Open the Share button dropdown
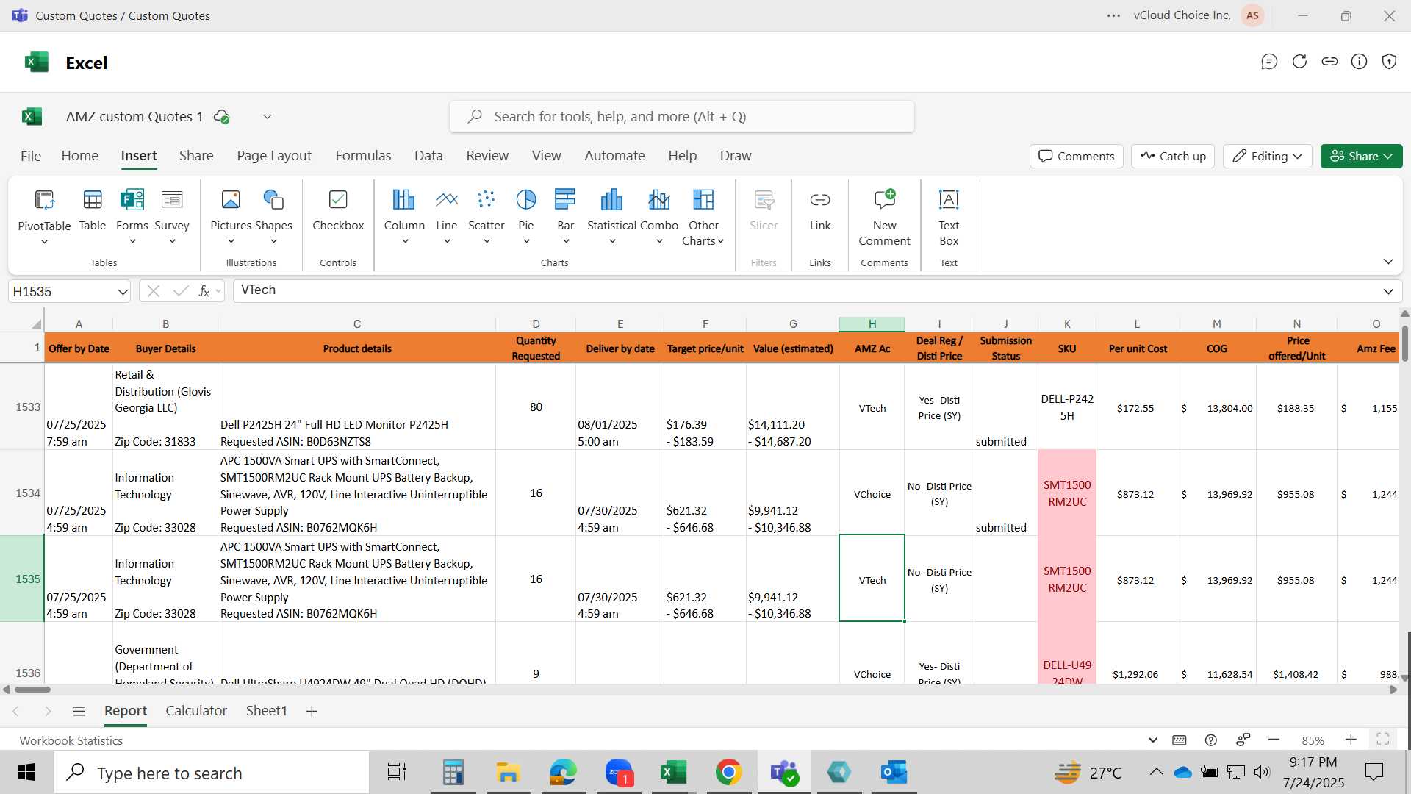Image resolution: width=1411 pixels, height=794 pixels. [x=1361, y=156]
